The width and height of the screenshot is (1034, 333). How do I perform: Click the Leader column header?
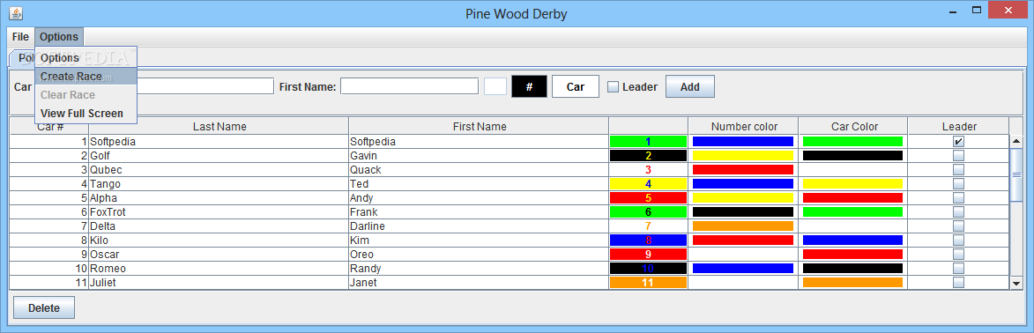click(x=958, y=126)
